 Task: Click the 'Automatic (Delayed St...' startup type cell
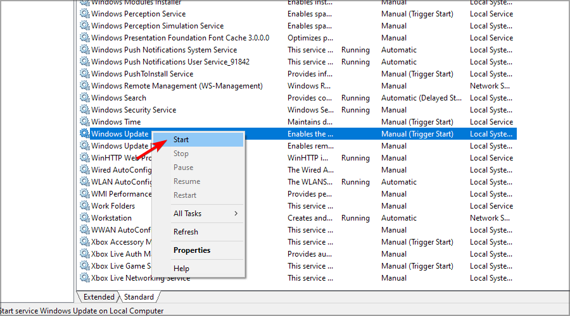[x=421, y=97]
